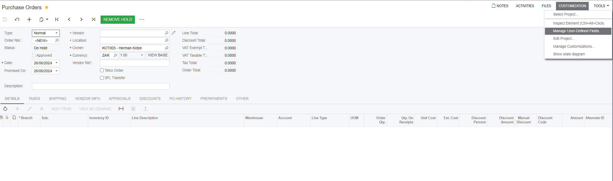Enable the Telco Order checkbox
613x181 pixels.
point(102,70)
